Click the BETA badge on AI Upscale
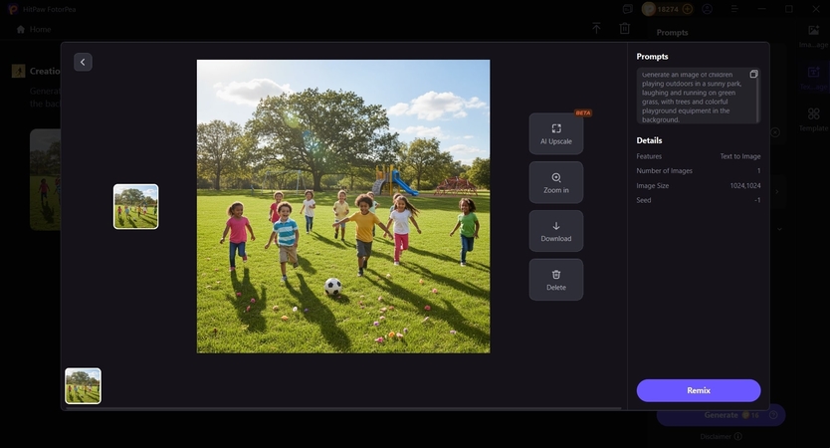This screenshot has height=448, width=830. (583, 112)
